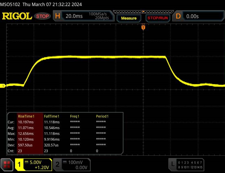Click the STOP status indicator
225x173 pixels.
[42, 16]
